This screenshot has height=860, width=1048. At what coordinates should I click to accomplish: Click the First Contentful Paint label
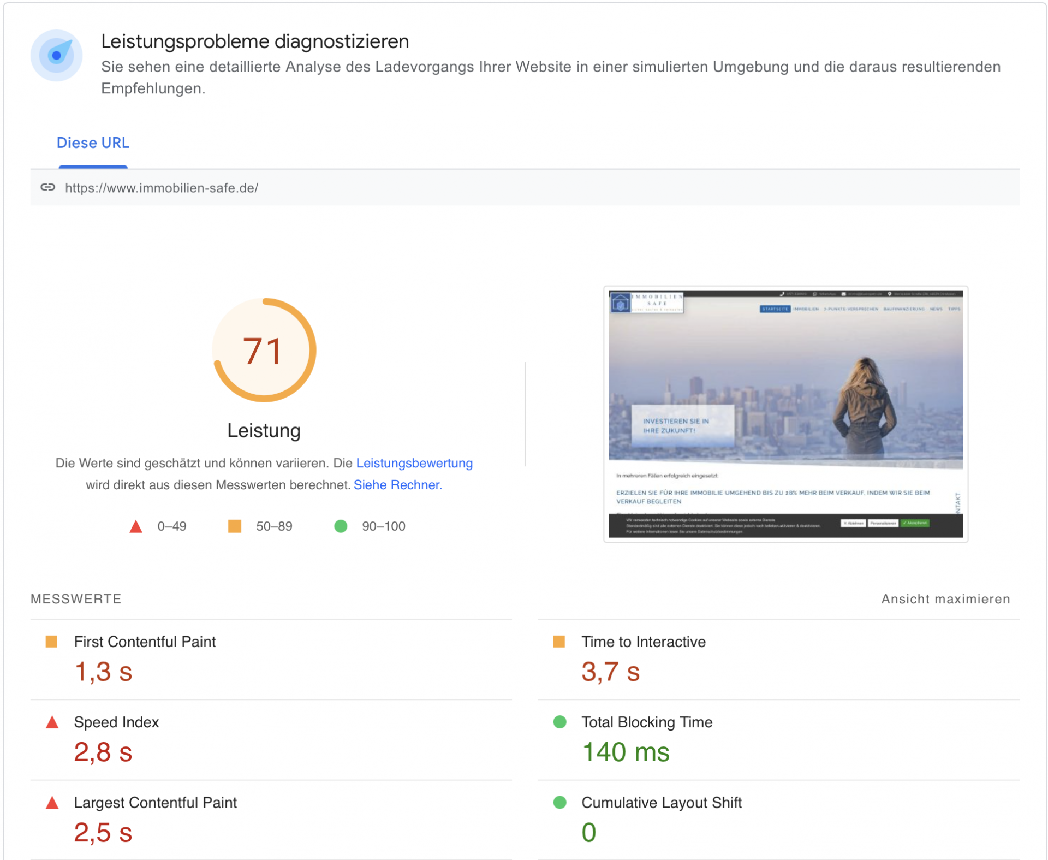tap(145, 642)
